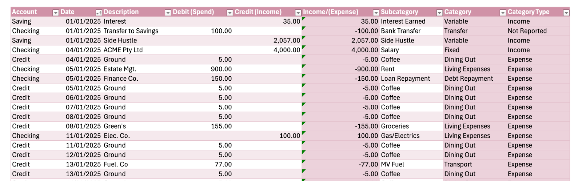Select the 'Not Reported' category type cell
Image resolution: width=582 pixels, height=181 pixels.
click(x=538, y=31)
